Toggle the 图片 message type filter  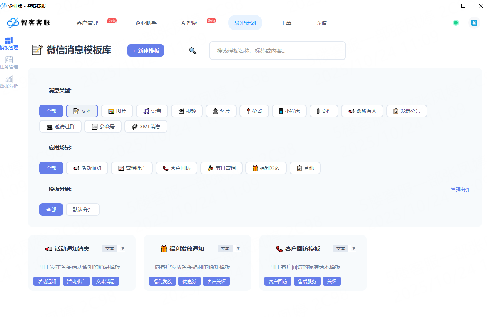[117, 111]
